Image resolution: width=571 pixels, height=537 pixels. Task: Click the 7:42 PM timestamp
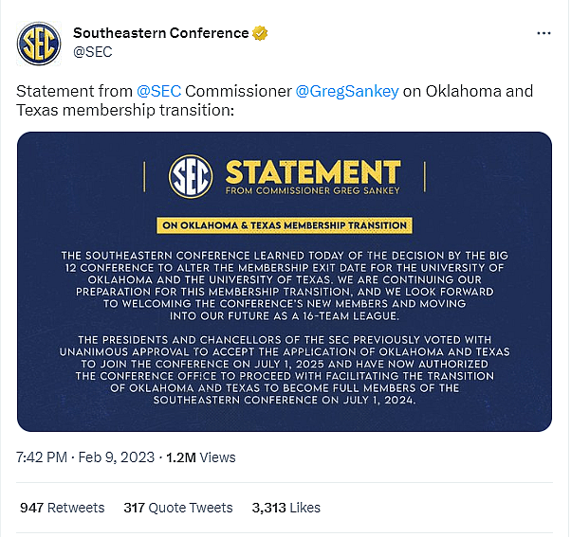pyautogui.click(x=42, y=456)
